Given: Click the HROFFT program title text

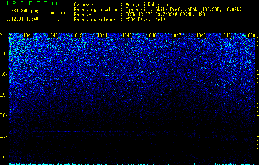Looking at the screenshot, I should pos(26,3).
